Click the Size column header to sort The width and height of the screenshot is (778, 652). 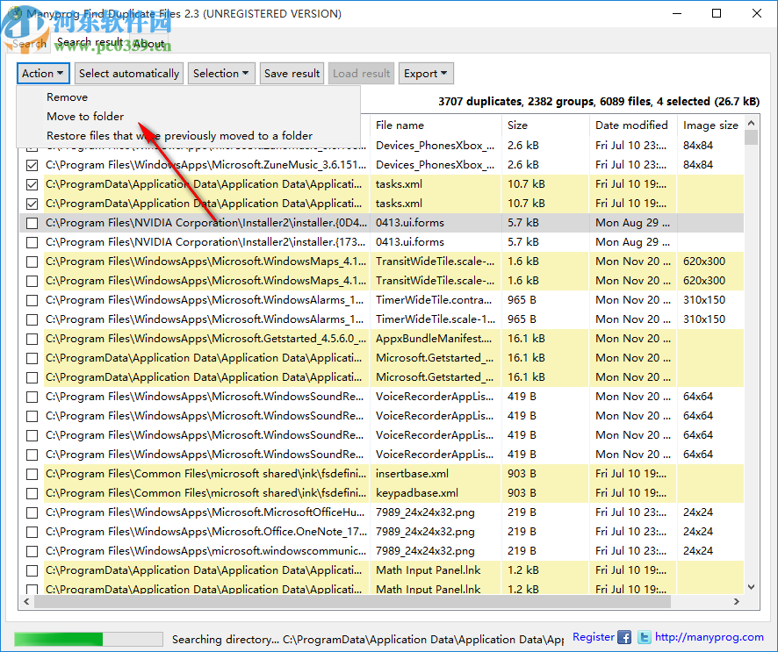point(517,125)
